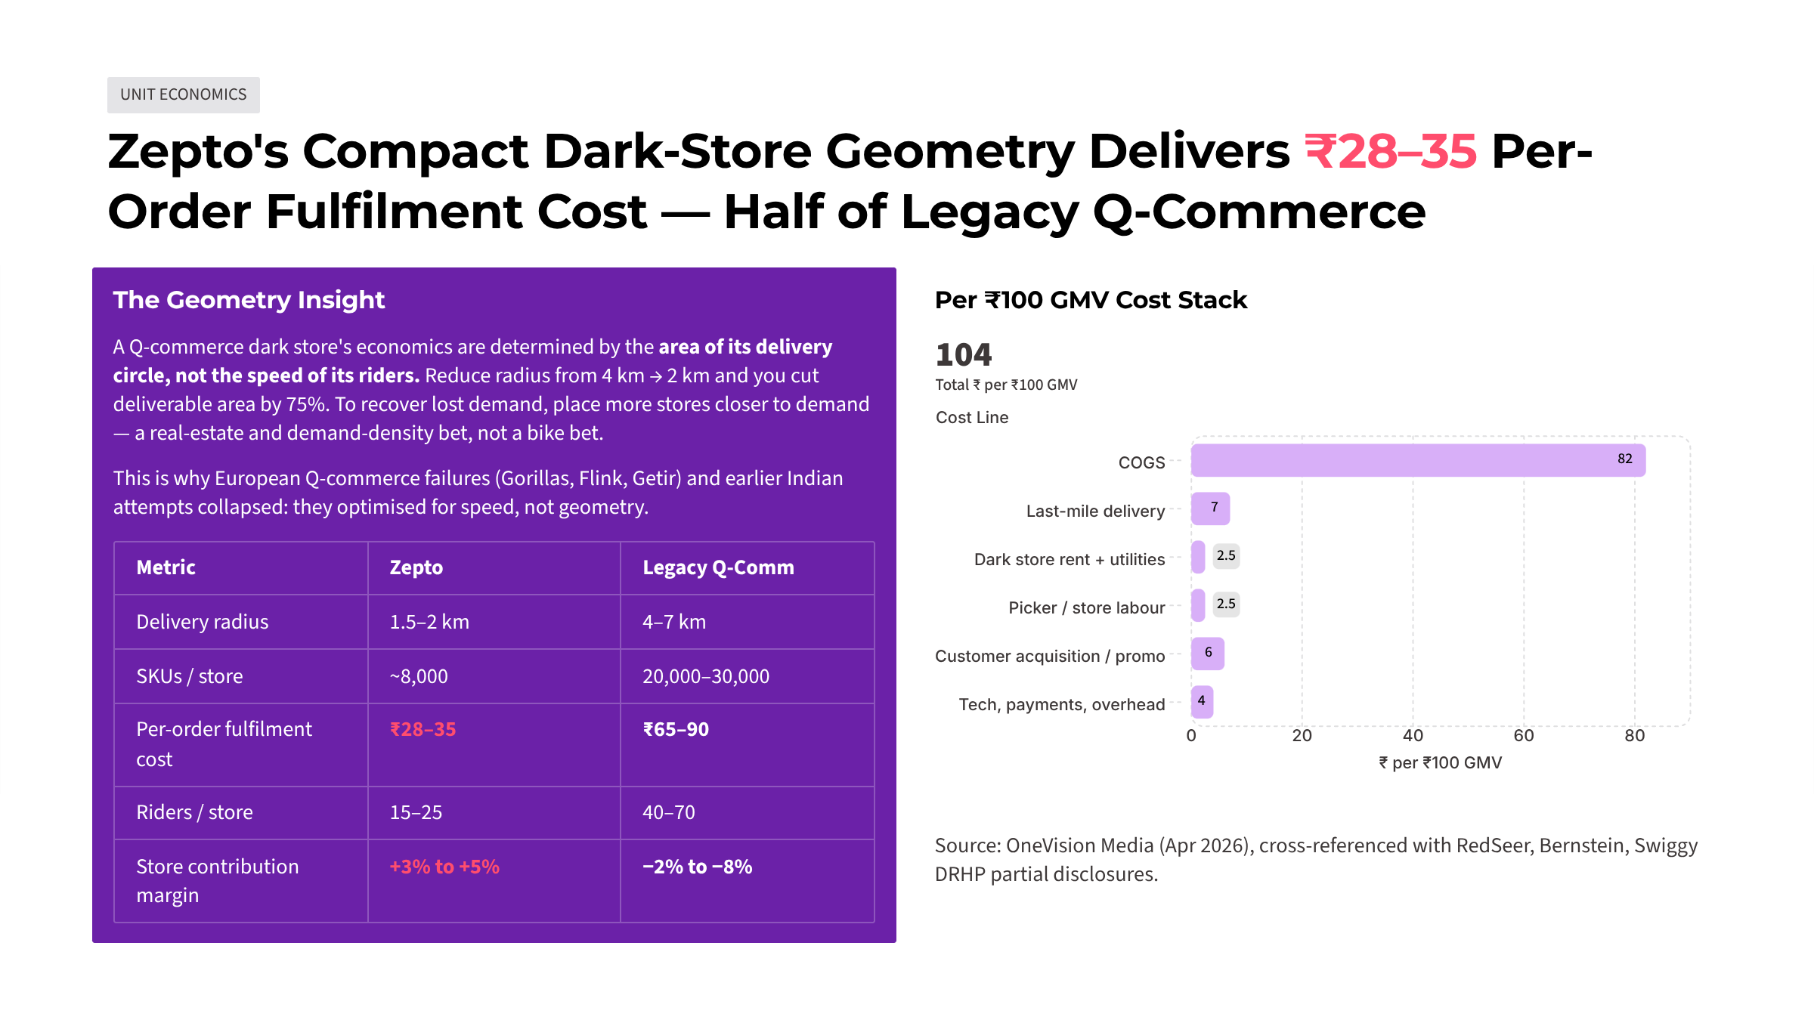Click 'Total ₹ per ₹100 GMV' caption
This screenshot has width=1814, height=1020.
click(1006, 385)
